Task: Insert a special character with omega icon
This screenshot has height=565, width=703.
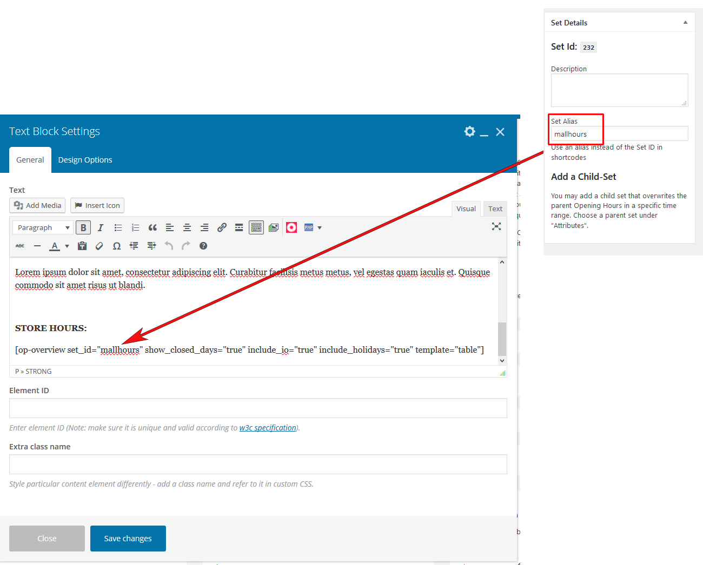Action: [117, 246]
